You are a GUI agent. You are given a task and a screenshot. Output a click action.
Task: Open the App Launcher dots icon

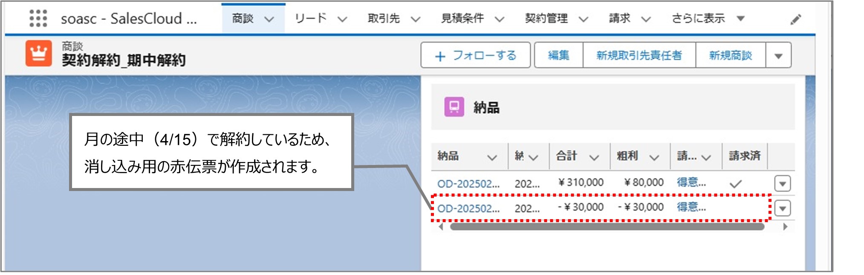(x=38, y=18)
